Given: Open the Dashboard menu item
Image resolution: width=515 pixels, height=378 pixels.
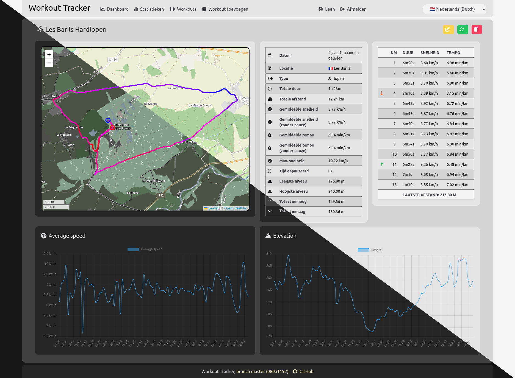Looking at the screenshot, I should (x=114, y=9).
